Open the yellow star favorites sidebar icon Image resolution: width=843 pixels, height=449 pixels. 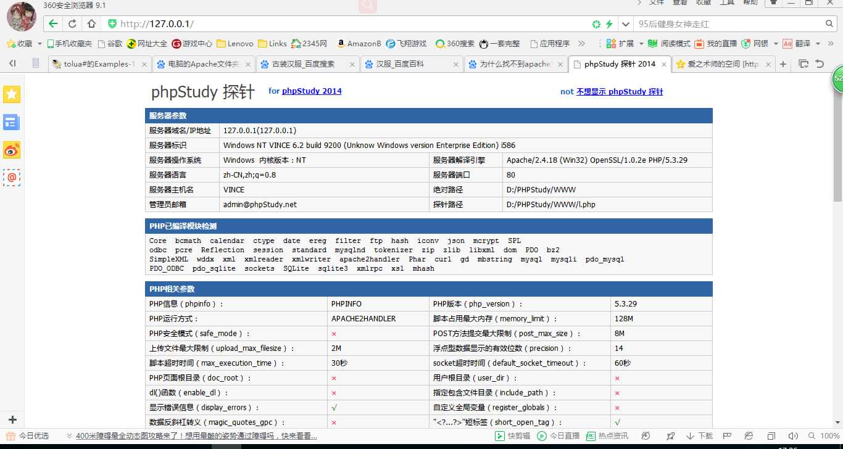pos(12,94)
